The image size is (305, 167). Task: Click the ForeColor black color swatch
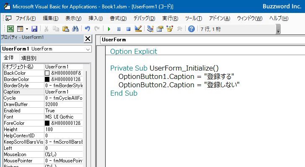47,123
